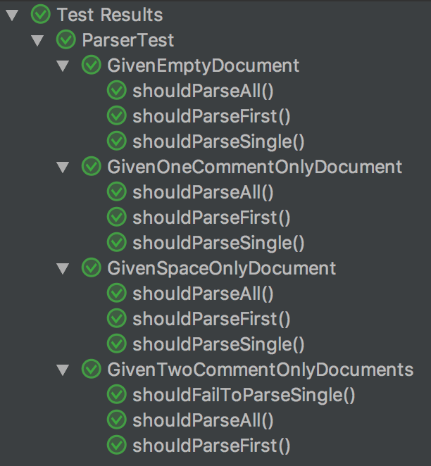Collapse the GivenOneCommentOnlyDocument group
The height and width of the screenshot is (466, 431).
tap(63, 167)
